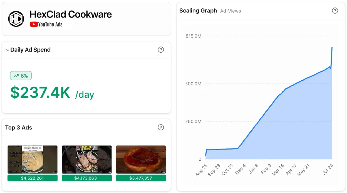Screen dimensions: 347x193
Task: Open help icon for Scaling Graph
Action: 335,11
